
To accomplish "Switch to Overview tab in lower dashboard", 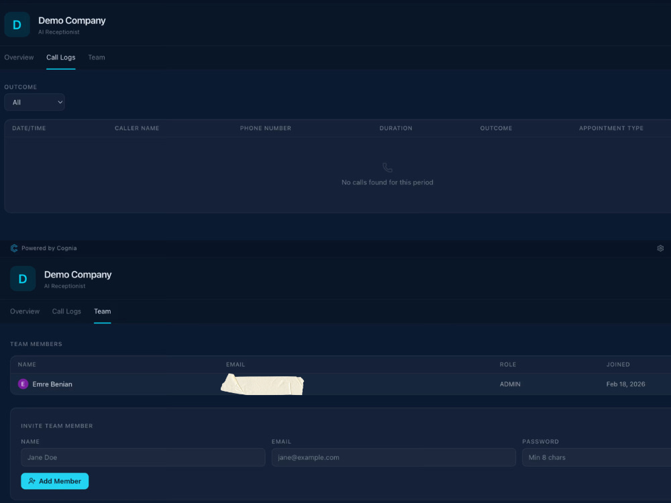I will coord(25,311).
